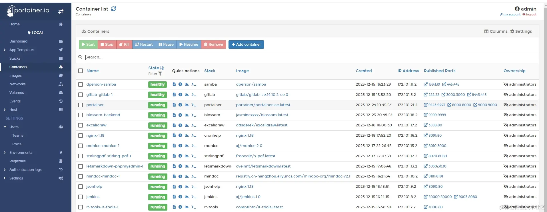Viewport: 547px width, 212px height.
Task: Open Teams under Users in sidebar
Action: [x=18, y=136]
